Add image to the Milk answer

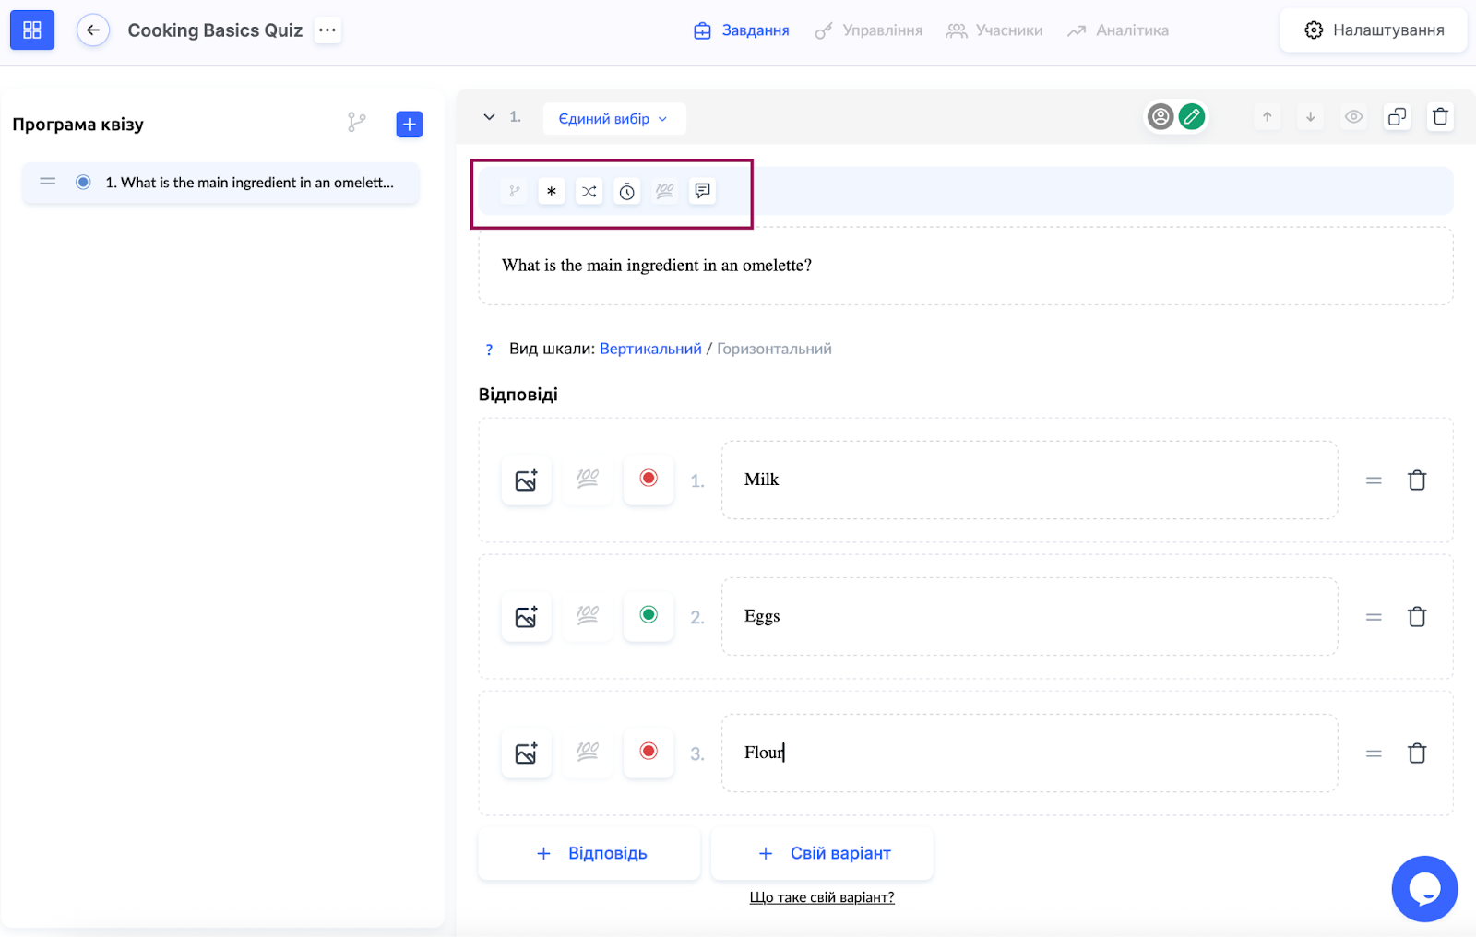click(526, 480)
